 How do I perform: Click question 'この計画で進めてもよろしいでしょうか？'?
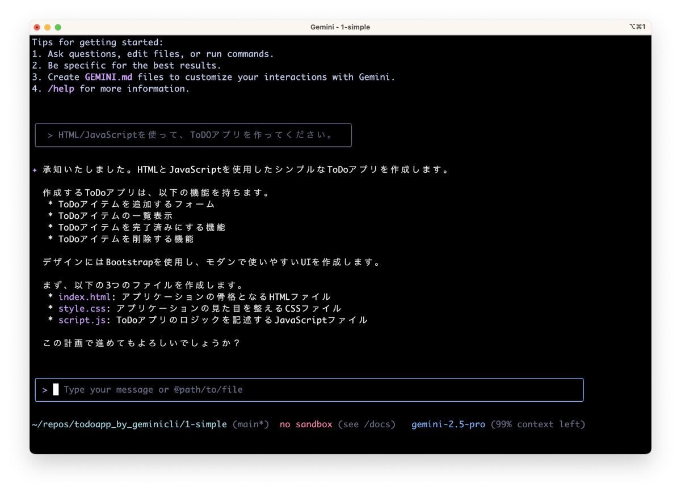(142, 343)
